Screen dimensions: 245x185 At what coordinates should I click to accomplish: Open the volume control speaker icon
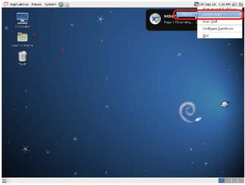[235, 4]
